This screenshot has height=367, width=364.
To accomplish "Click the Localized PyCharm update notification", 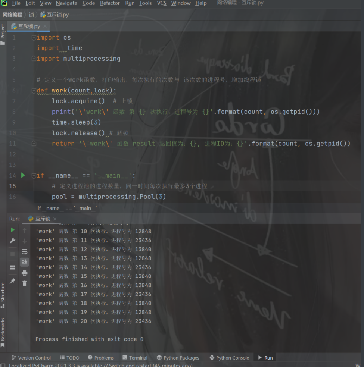I will click(x=100, y=365).
